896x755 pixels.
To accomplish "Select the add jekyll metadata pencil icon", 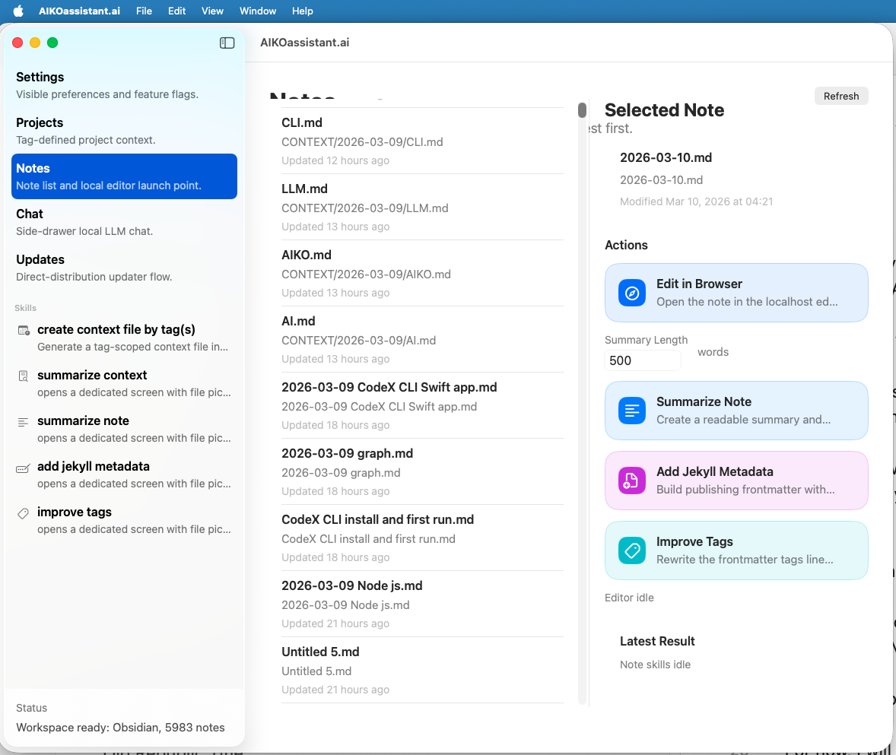I will (24, 465).
